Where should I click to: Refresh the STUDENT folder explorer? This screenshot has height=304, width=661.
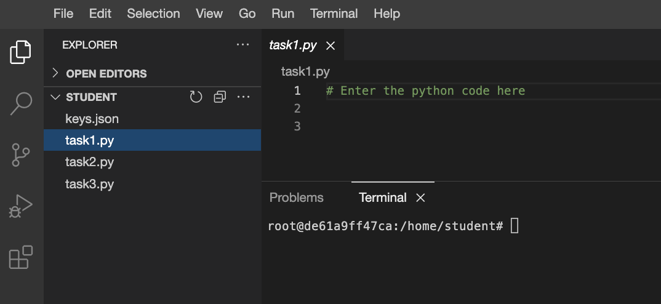coord(196,97)
